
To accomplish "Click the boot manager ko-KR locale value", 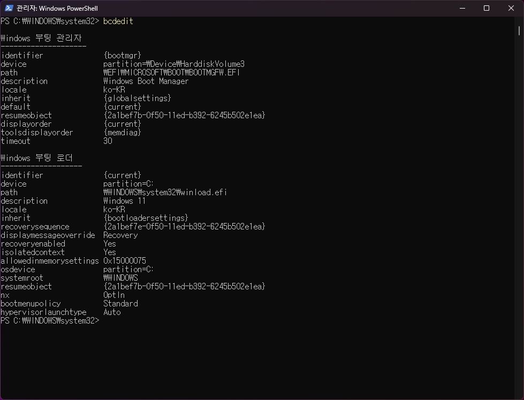I will pos(114,90).
